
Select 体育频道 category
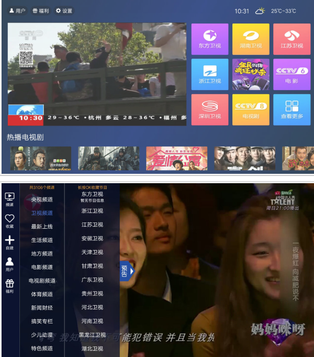(42, 294)
